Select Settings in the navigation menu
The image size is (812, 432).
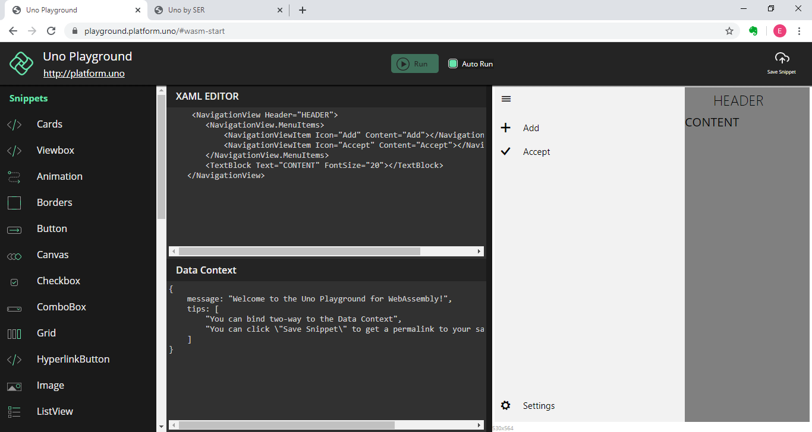point(539,405)
